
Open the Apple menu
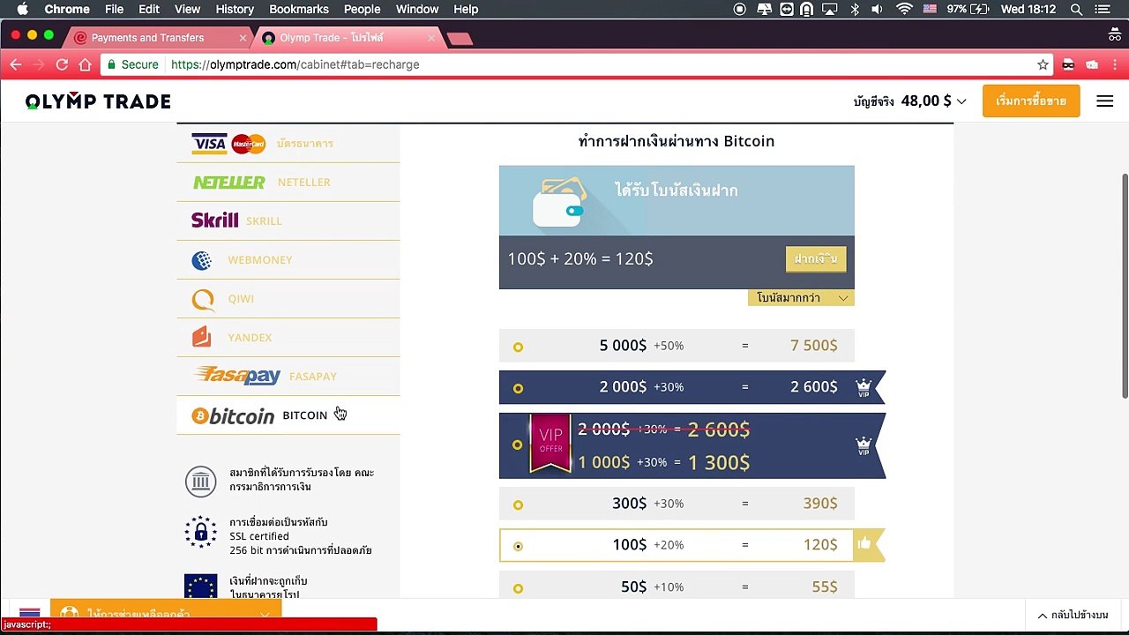tap(22, 9)
